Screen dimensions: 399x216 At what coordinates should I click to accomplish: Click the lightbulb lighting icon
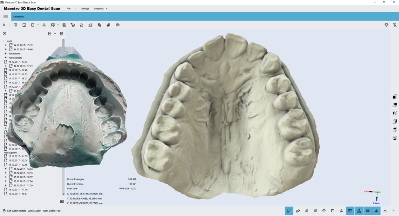click(x=386, y=25)
